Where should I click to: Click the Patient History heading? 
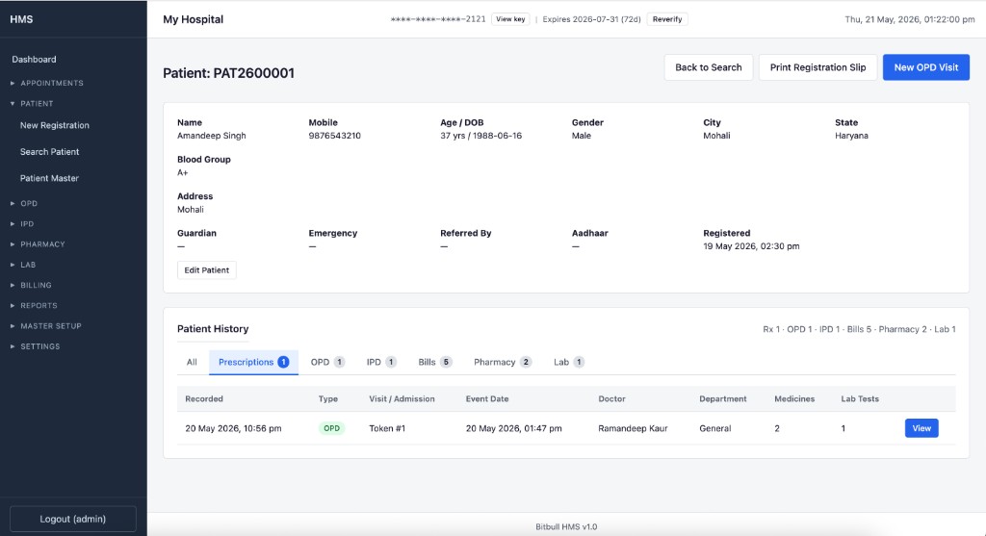coord(213,329)
